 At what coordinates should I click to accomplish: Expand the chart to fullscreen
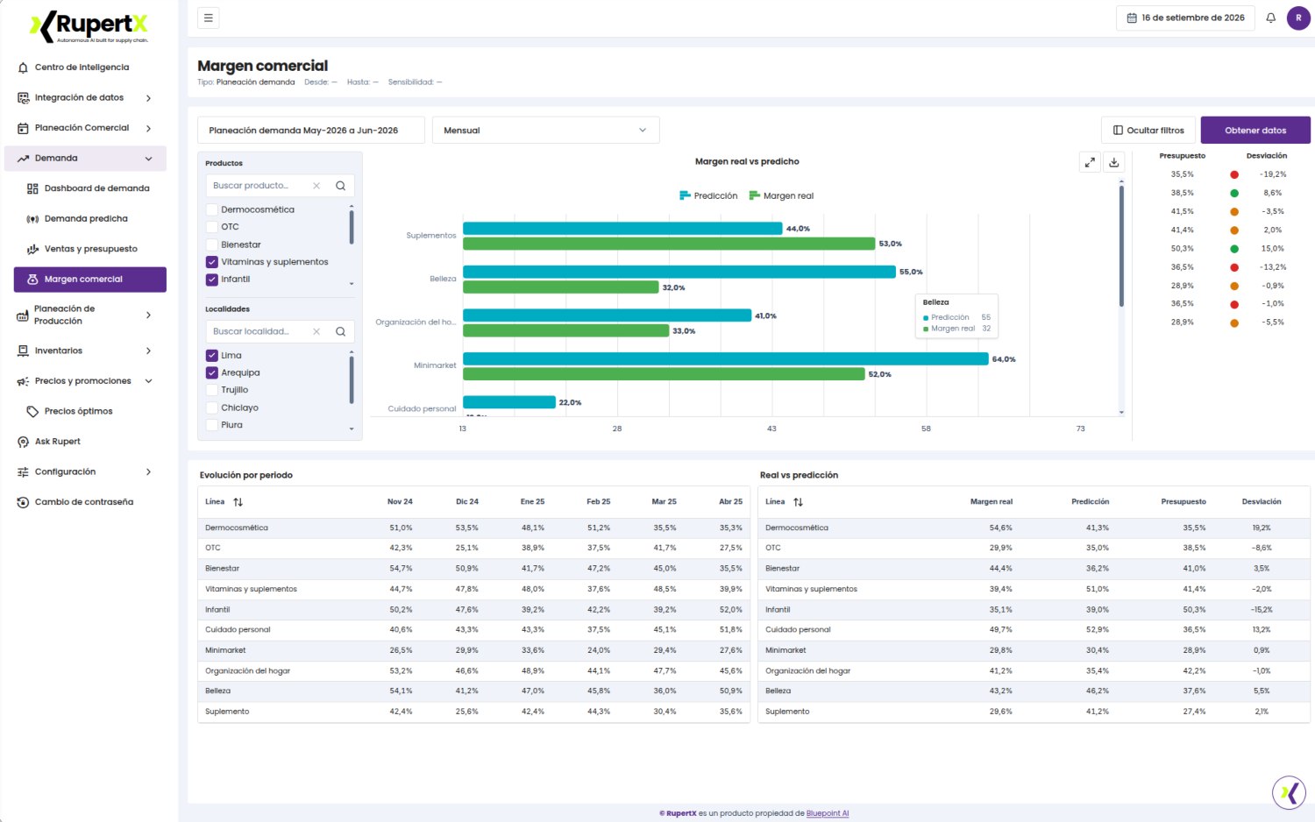(1090, 162)
